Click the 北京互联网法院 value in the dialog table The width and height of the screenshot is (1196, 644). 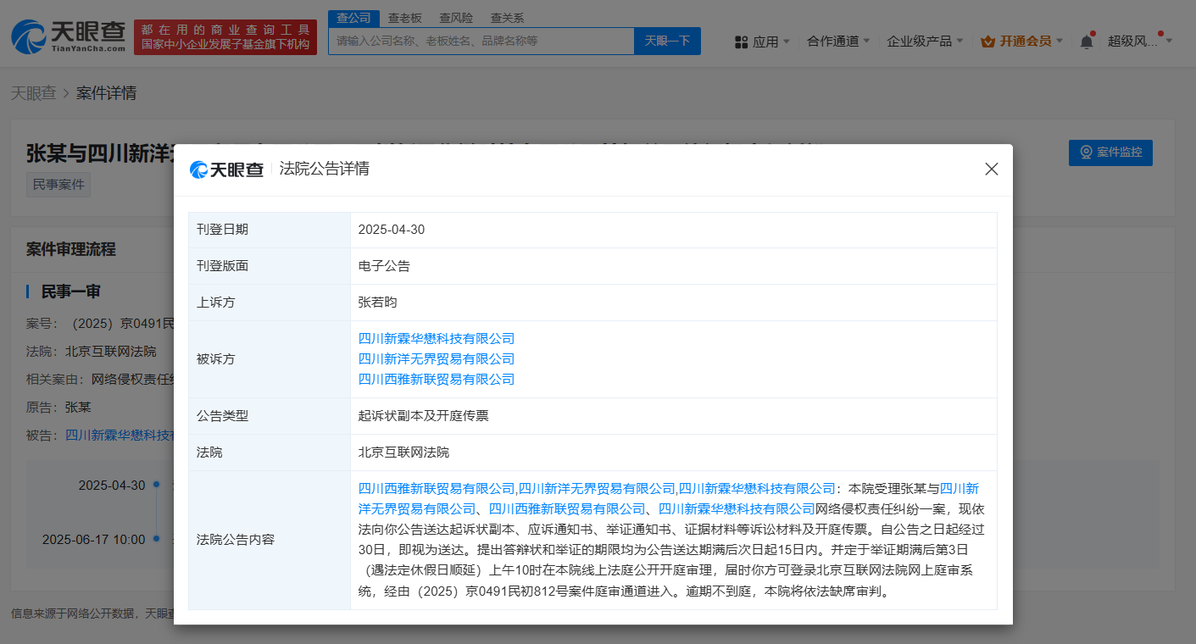[404, 452]
